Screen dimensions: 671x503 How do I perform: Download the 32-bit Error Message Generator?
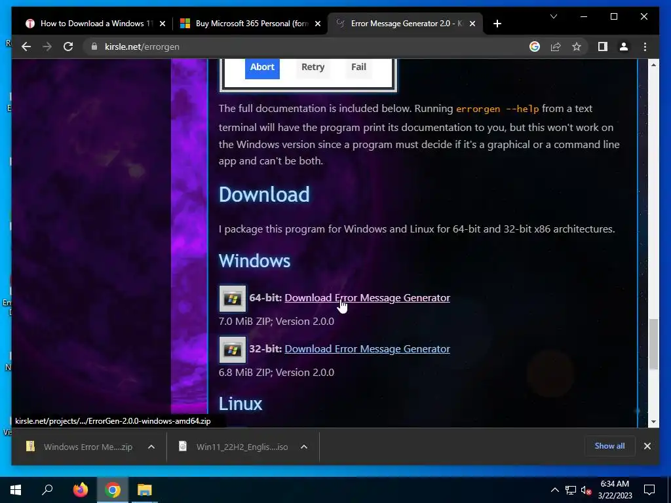pos(367,348)
